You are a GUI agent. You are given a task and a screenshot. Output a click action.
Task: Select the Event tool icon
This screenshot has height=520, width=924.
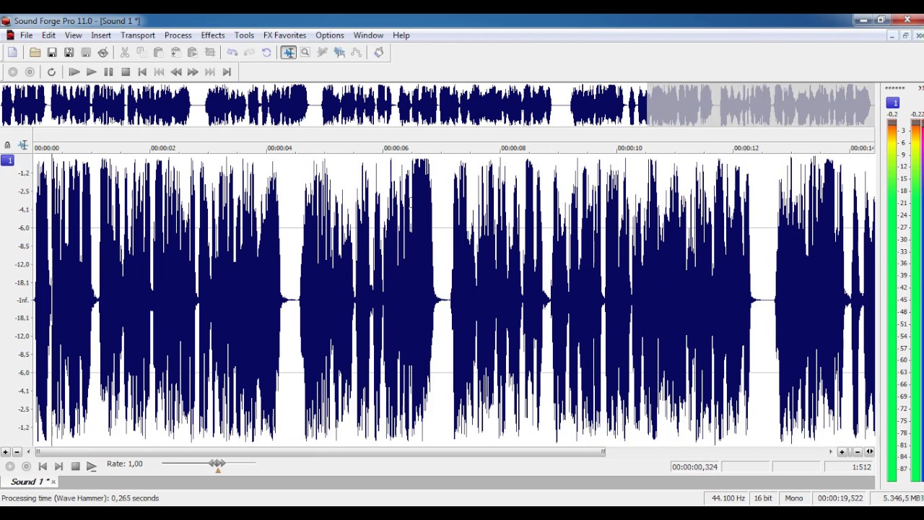(339, 53)
